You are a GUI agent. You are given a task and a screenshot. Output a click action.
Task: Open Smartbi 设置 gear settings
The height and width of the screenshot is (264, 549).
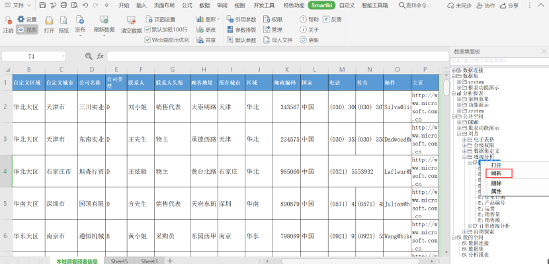click(x=27, y=19)
